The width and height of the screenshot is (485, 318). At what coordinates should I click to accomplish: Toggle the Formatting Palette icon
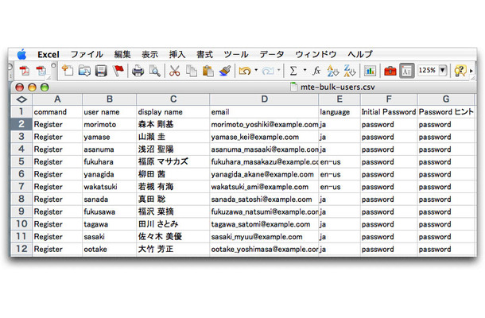pyautogui.click(x=406, y=71)
